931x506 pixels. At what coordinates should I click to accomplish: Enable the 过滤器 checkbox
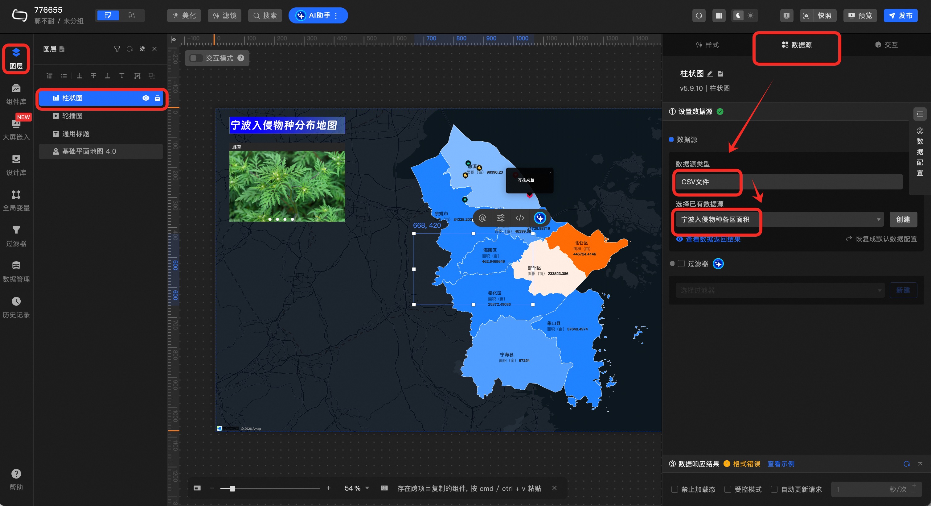pyautogui.click(x=681, y=264)
